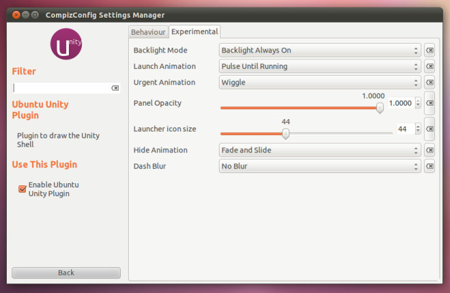Image resolution: width=450 pixels, height=293 pixels.
Task: Click the Unity plugin logo
Action: click(x=66, y=44)
